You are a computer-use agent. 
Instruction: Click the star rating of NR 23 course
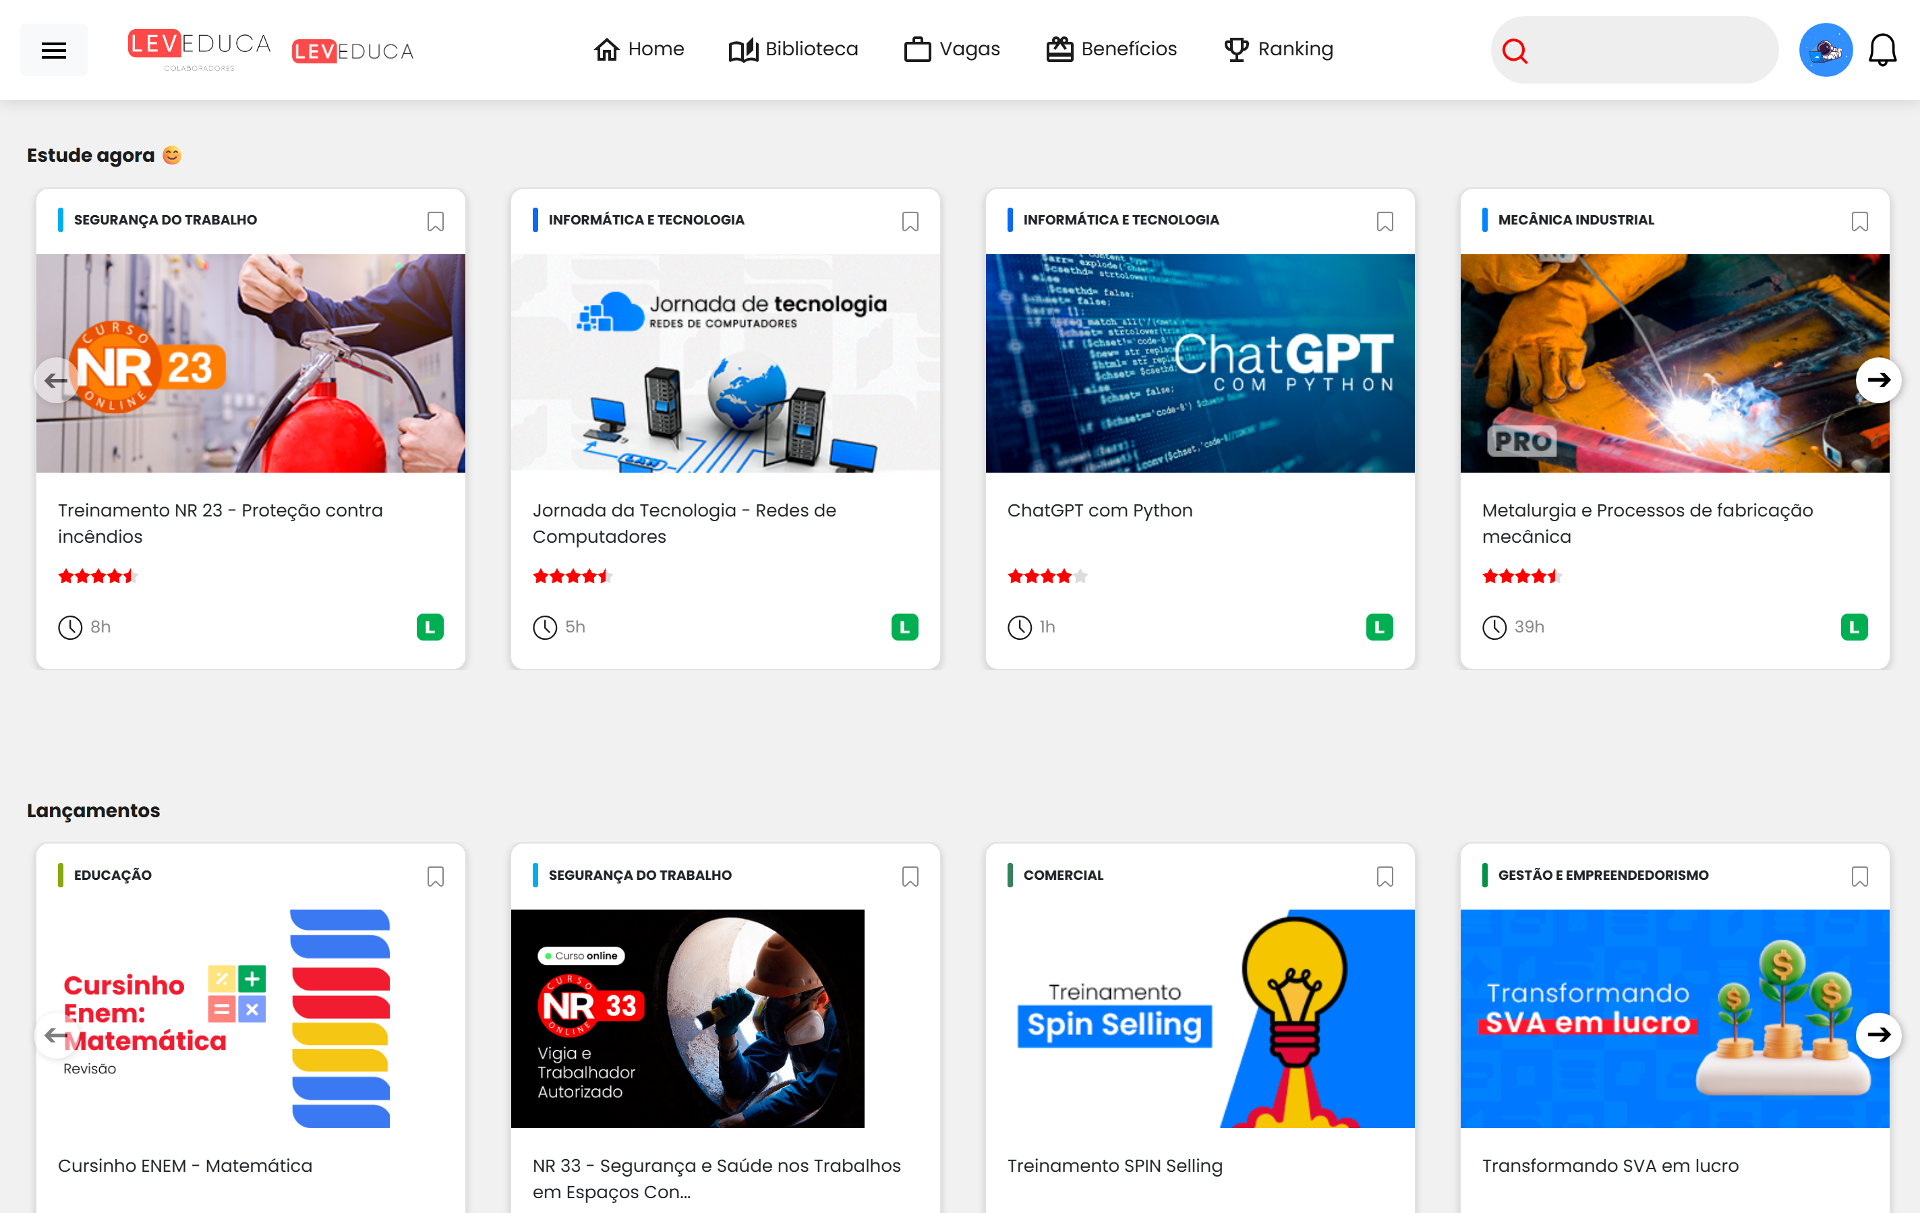click(98, 576)
